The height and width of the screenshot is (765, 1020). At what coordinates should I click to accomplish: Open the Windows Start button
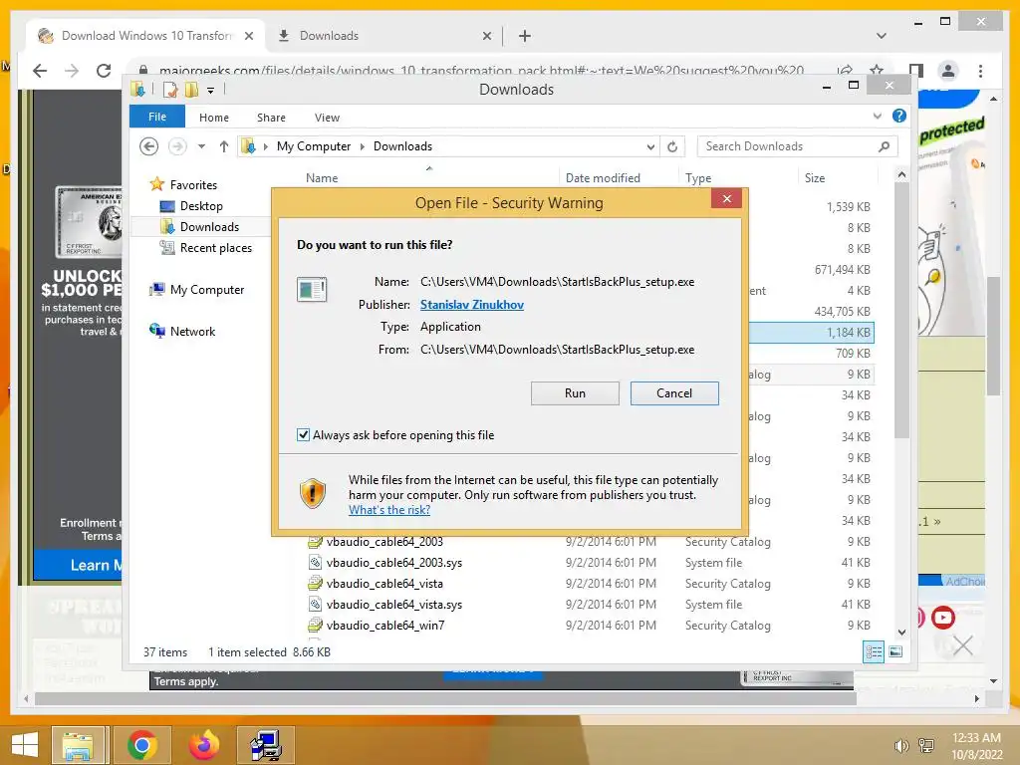25,745
